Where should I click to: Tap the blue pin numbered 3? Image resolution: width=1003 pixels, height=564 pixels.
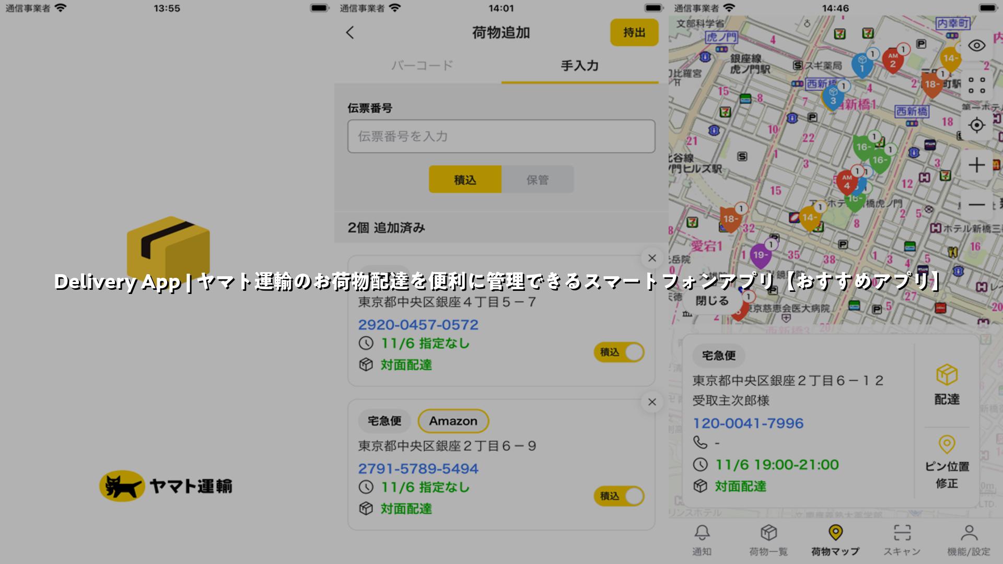(833, 98)
